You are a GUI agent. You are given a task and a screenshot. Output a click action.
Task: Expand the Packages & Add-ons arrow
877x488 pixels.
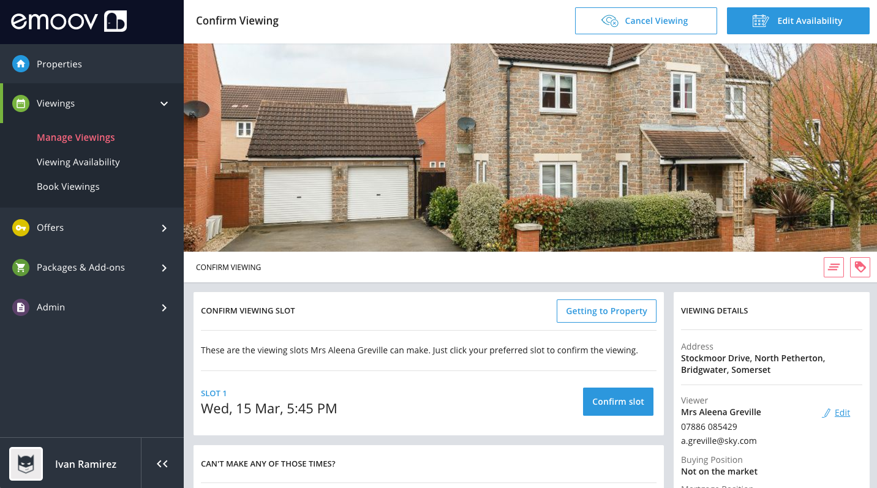164,268
